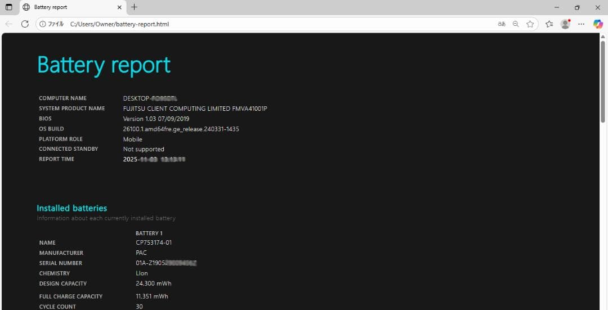Click the Battery report heading
Image resolution: width=608 pixels, height=310 pixels.
pos(104,65)
